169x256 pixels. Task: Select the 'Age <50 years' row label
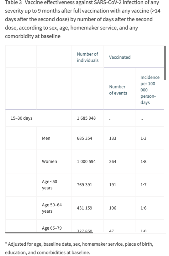click(x=50, y=185)
